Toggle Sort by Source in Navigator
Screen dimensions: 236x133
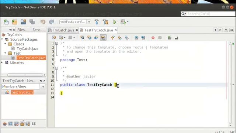[x=34, y=124]
